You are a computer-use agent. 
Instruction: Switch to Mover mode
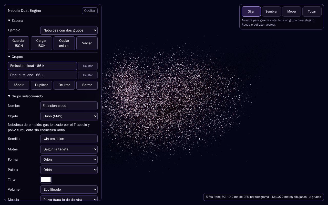(x=292, y=12)
